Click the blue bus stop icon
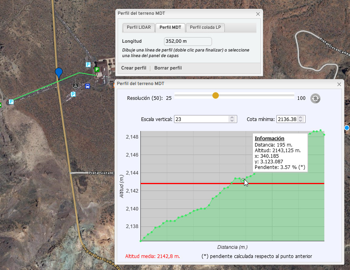The width and height of the screenshot is (350, 270). click(88, 85)
